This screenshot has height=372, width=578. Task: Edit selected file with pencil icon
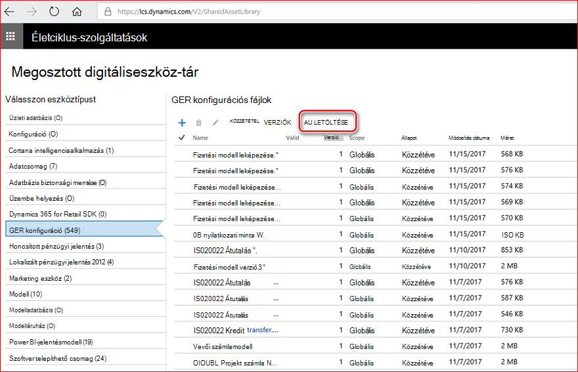tap(215, 122)
